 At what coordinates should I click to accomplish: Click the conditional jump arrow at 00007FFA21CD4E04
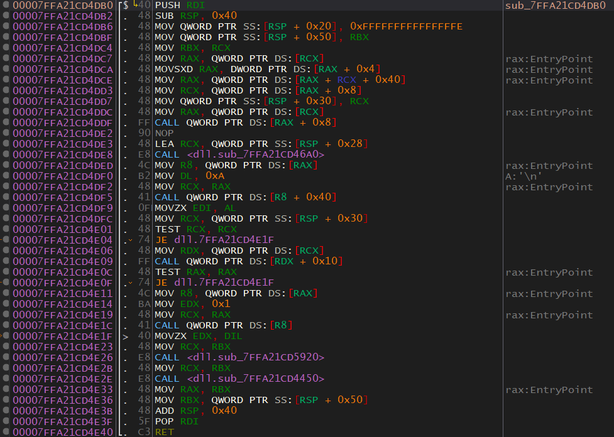pos(130,240)
